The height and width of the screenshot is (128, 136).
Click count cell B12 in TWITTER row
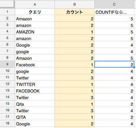tap(75, 84)
